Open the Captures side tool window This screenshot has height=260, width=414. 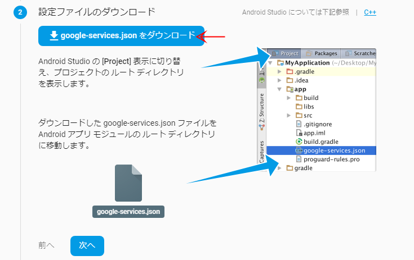point(262,152)
